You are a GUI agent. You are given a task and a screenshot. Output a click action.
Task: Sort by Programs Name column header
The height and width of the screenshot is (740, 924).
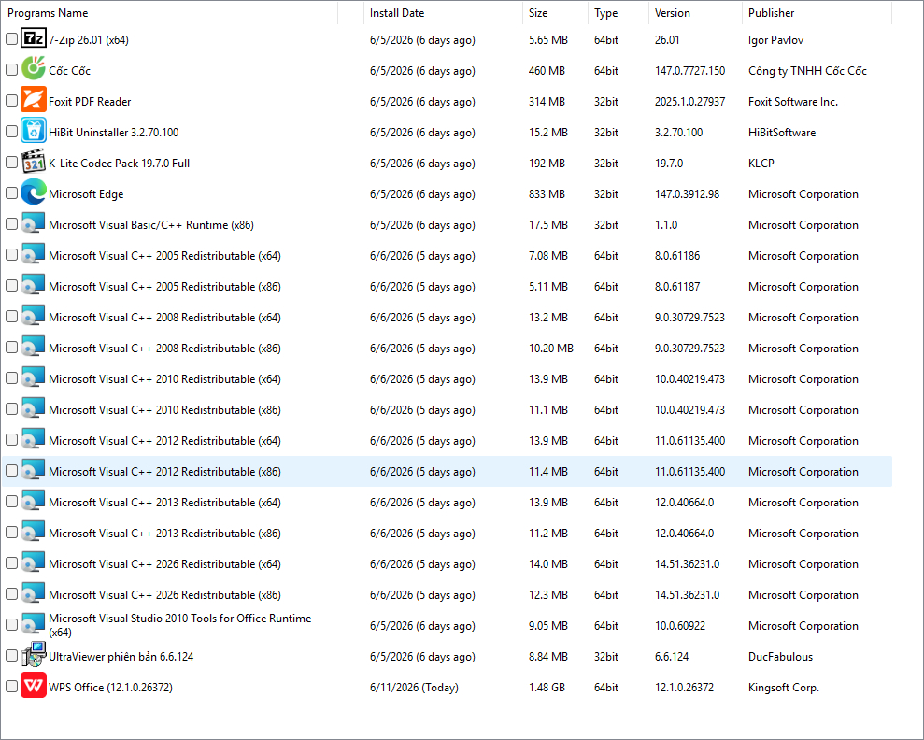170,13
